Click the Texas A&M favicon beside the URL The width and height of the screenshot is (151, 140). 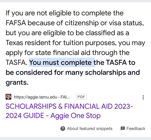(x=8, y=97)
